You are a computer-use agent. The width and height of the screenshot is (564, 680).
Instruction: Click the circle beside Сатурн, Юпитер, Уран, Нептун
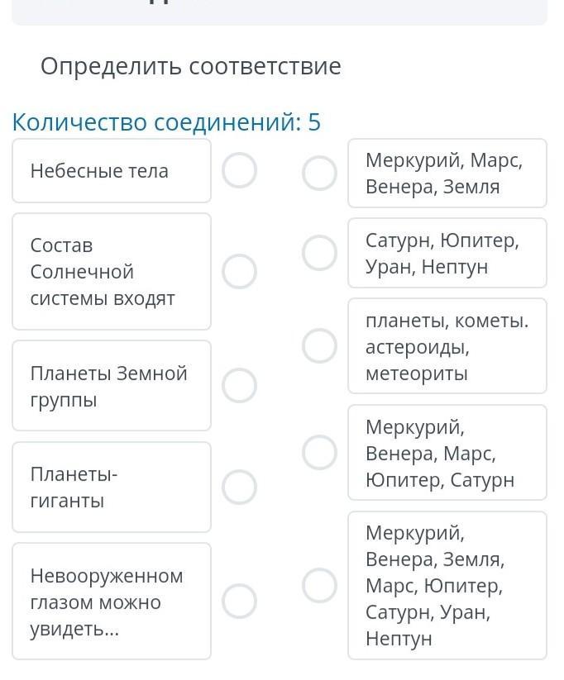[319, 253]
